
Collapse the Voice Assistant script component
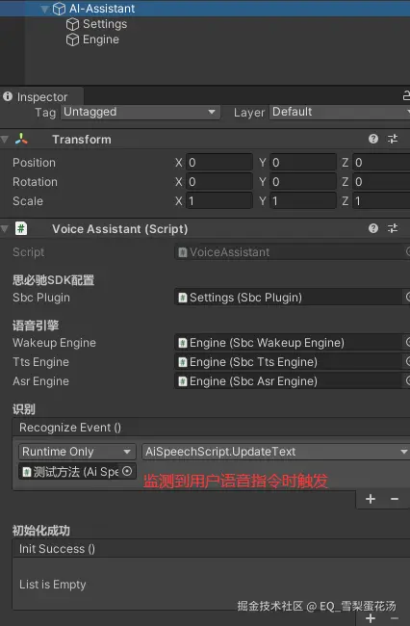tap(5, 229)
